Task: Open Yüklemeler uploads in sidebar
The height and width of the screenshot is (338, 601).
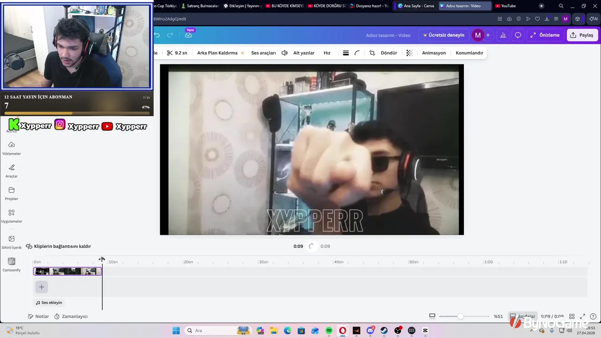Action: (x=11, y=148)
